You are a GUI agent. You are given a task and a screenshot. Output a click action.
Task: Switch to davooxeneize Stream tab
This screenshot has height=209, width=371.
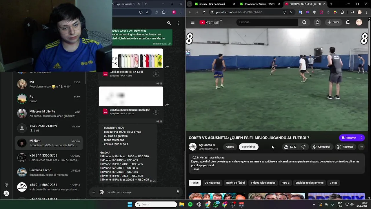pos(259,4)
